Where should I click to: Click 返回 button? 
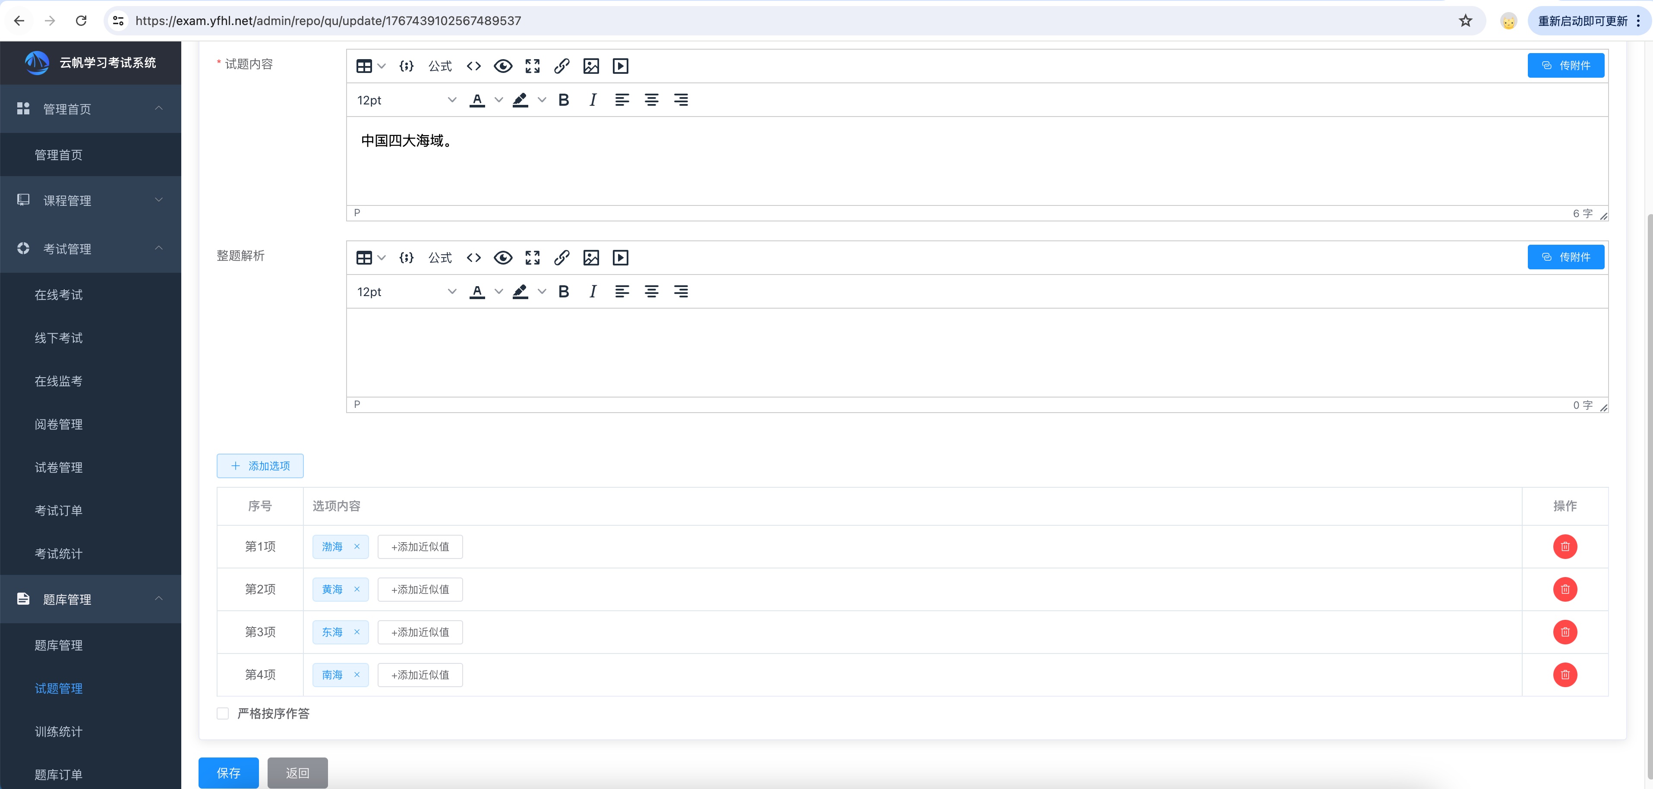coord(298,773)
